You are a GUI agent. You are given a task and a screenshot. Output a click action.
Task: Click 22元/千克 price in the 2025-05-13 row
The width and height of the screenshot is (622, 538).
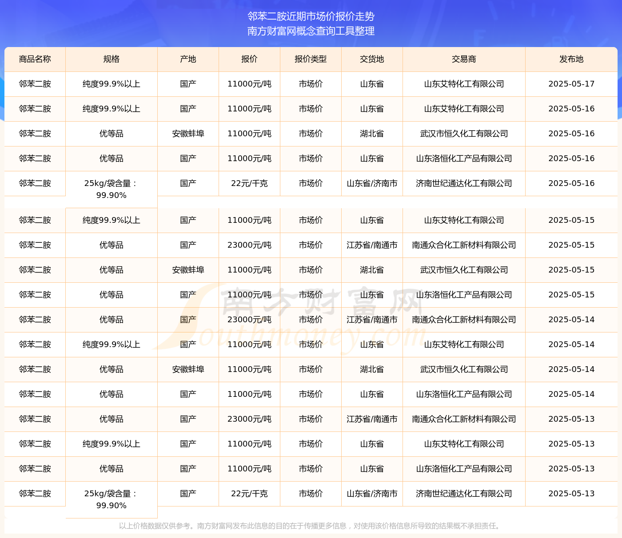[250, 494]
